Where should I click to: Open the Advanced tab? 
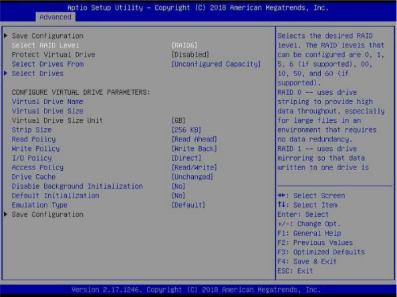(x=55, y=17)
